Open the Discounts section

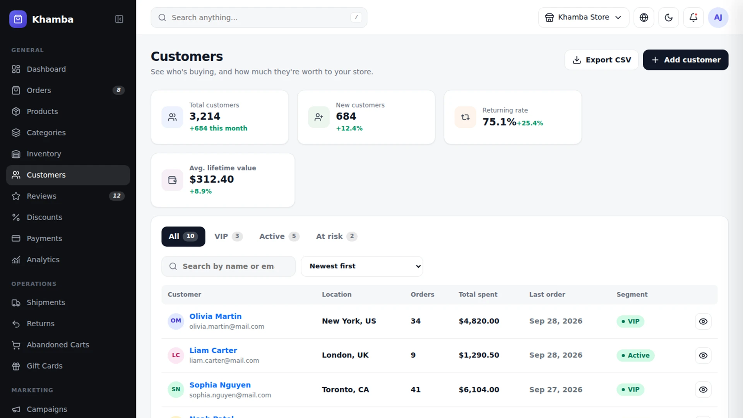tap(68, 217)
